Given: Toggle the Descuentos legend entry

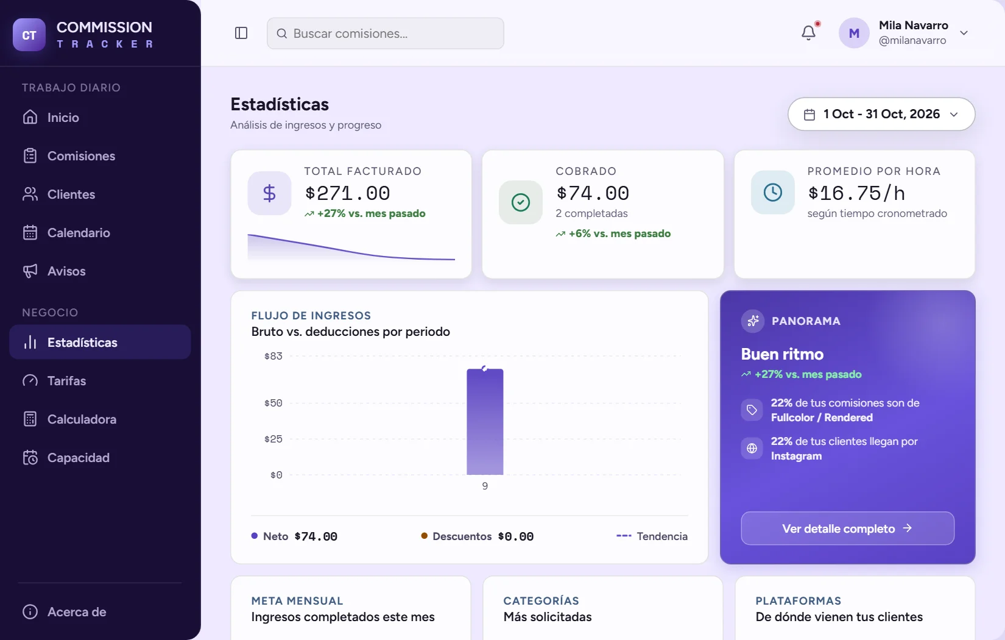Looking at the screenshot, I should tap(477, 536).
